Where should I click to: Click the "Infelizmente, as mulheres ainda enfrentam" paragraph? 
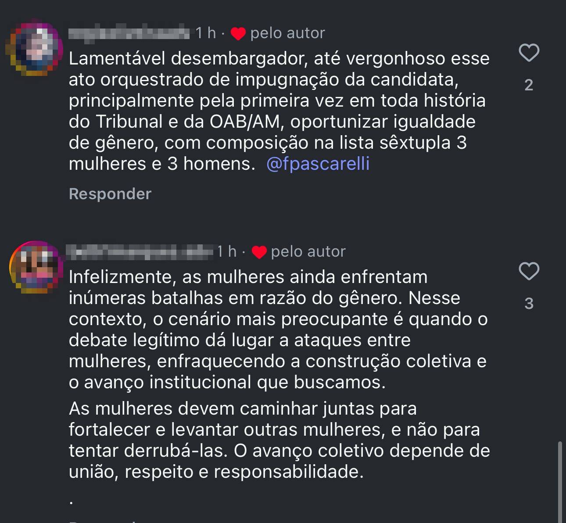[279, 330]
